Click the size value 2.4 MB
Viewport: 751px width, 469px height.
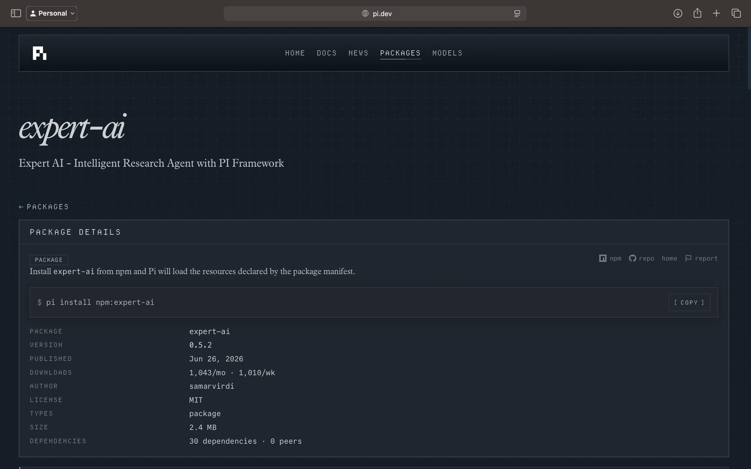coord(203,427)
